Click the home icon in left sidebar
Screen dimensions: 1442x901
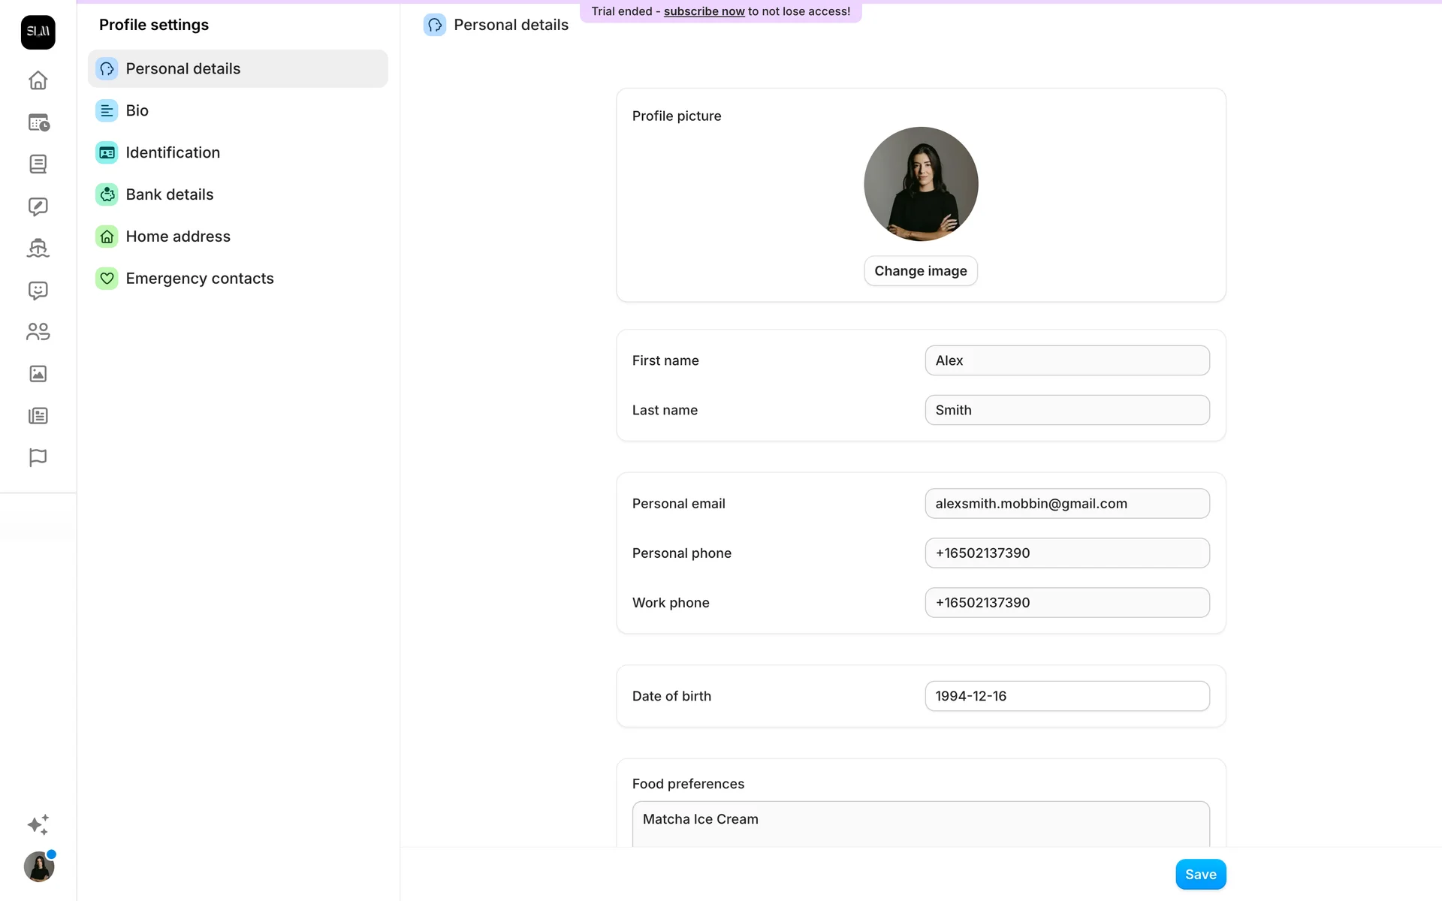point(38,80)
